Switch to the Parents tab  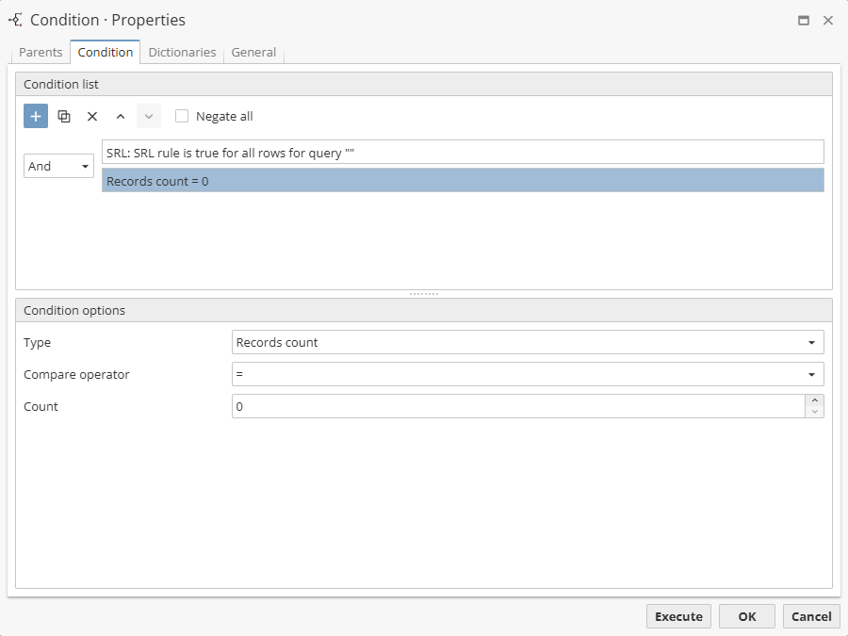tap(41, 53)
